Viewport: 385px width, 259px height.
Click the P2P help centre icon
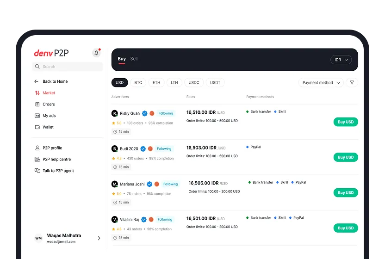click(x=37, y=159)
